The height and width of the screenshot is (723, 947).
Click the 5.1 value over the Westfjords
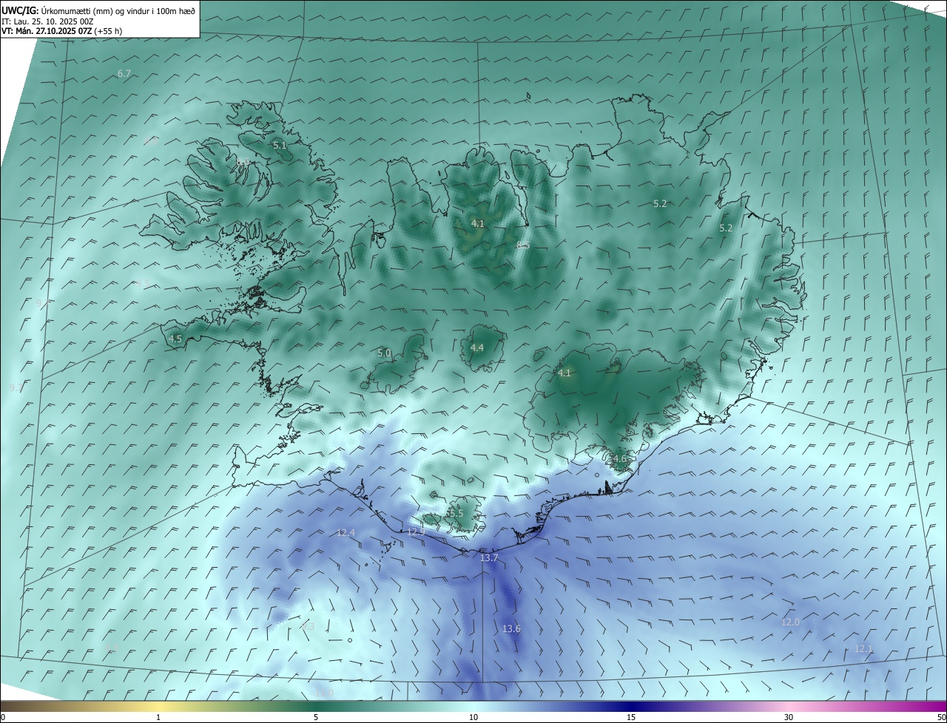click(280, 146)
